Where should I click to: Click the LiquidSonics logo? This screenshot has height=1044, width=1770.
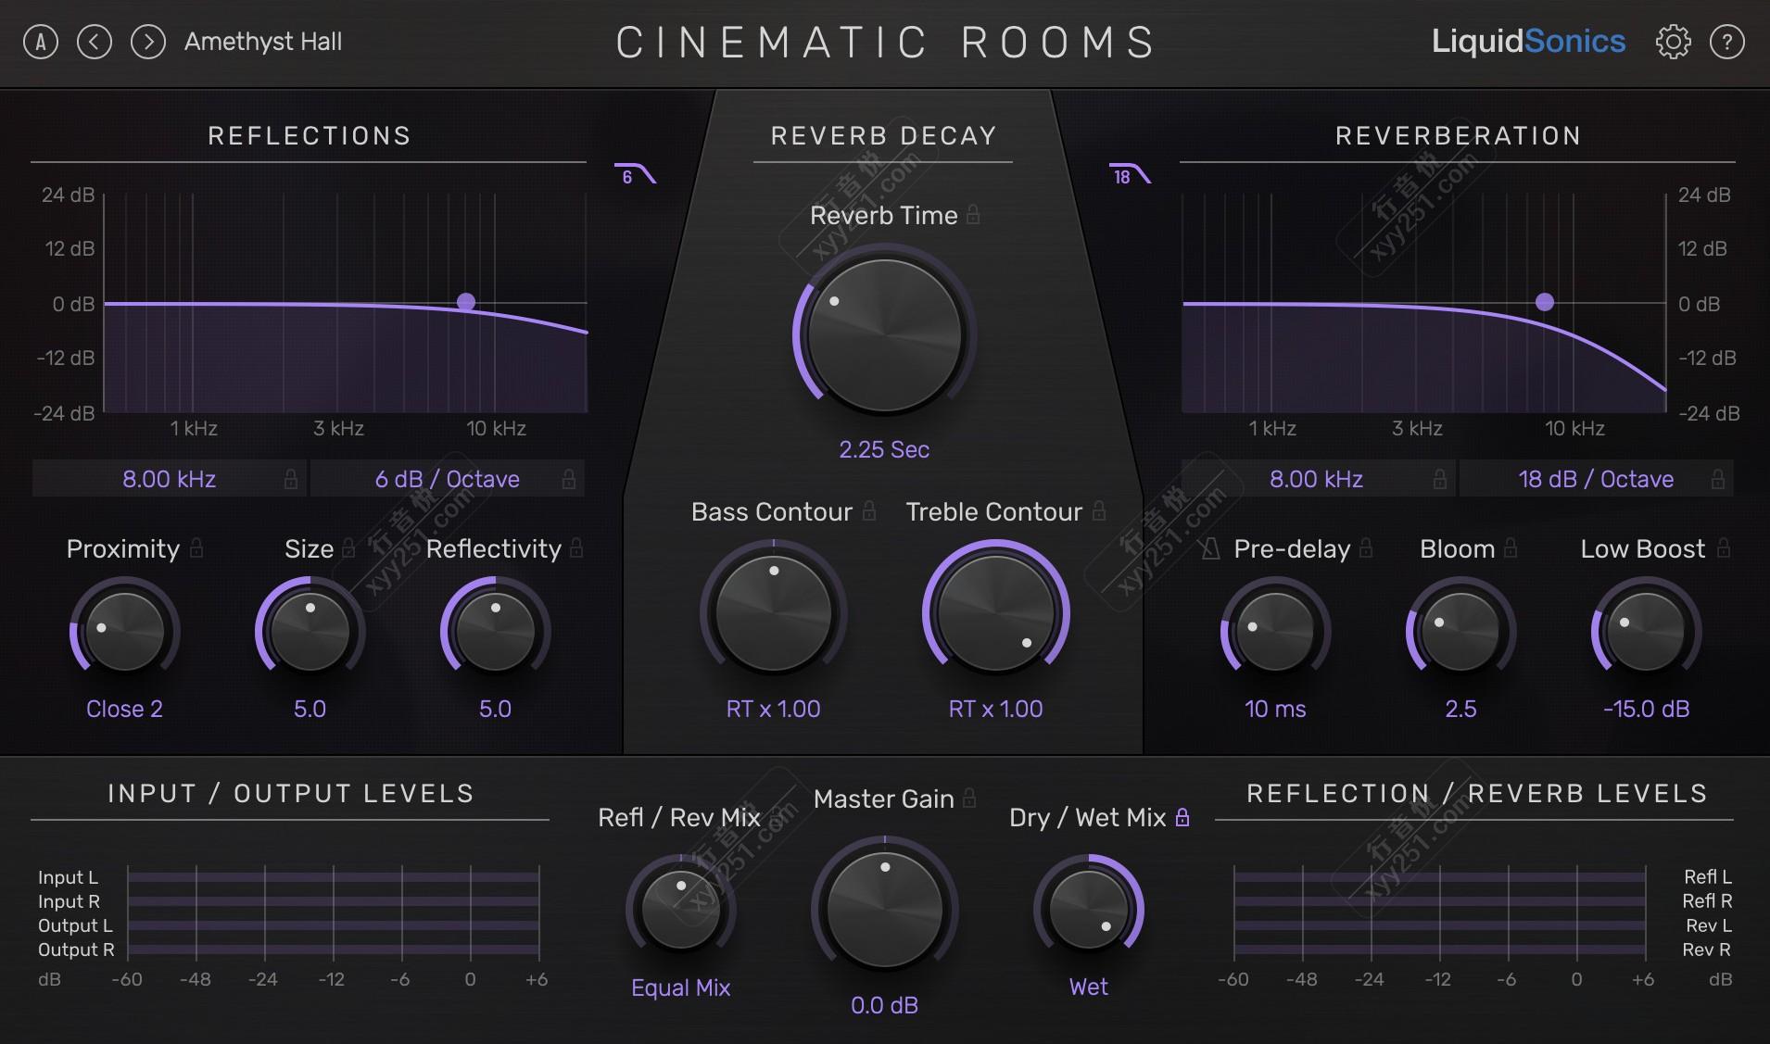point(1528,41)
